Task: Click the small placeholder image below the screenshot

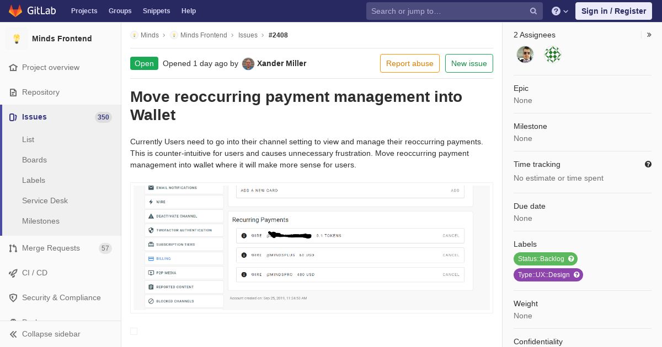Action: pyautogui.click(x=134, y=331)
